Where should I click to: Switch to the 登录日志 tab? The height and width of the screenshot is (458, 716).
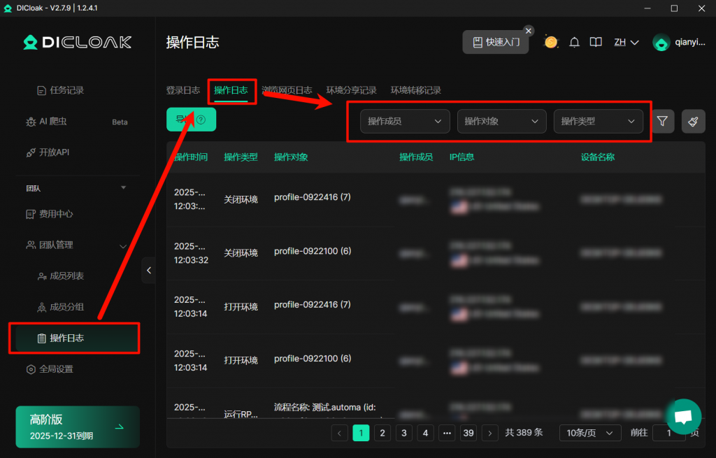tap(183, 90)
